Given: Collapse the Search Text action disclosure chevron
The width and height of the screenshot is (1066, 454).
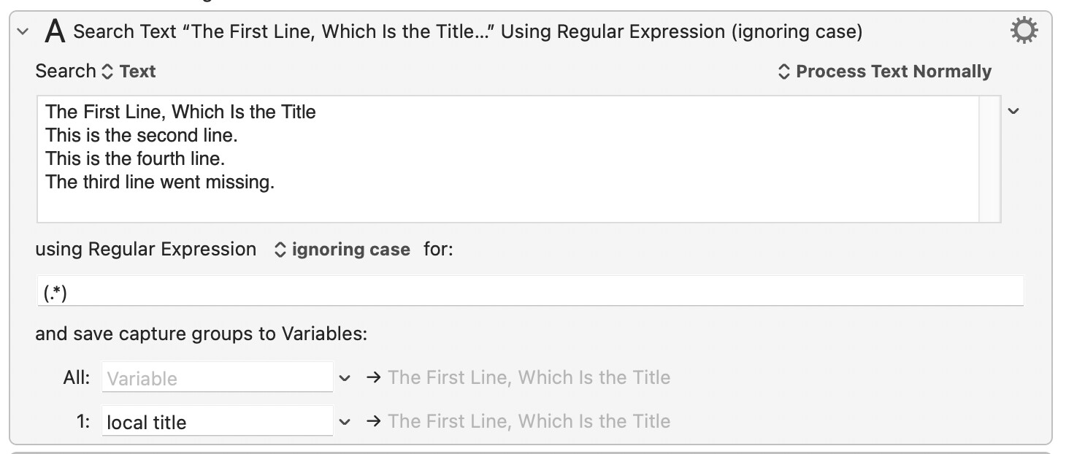Looking at the screenshot, I should 23,31.
